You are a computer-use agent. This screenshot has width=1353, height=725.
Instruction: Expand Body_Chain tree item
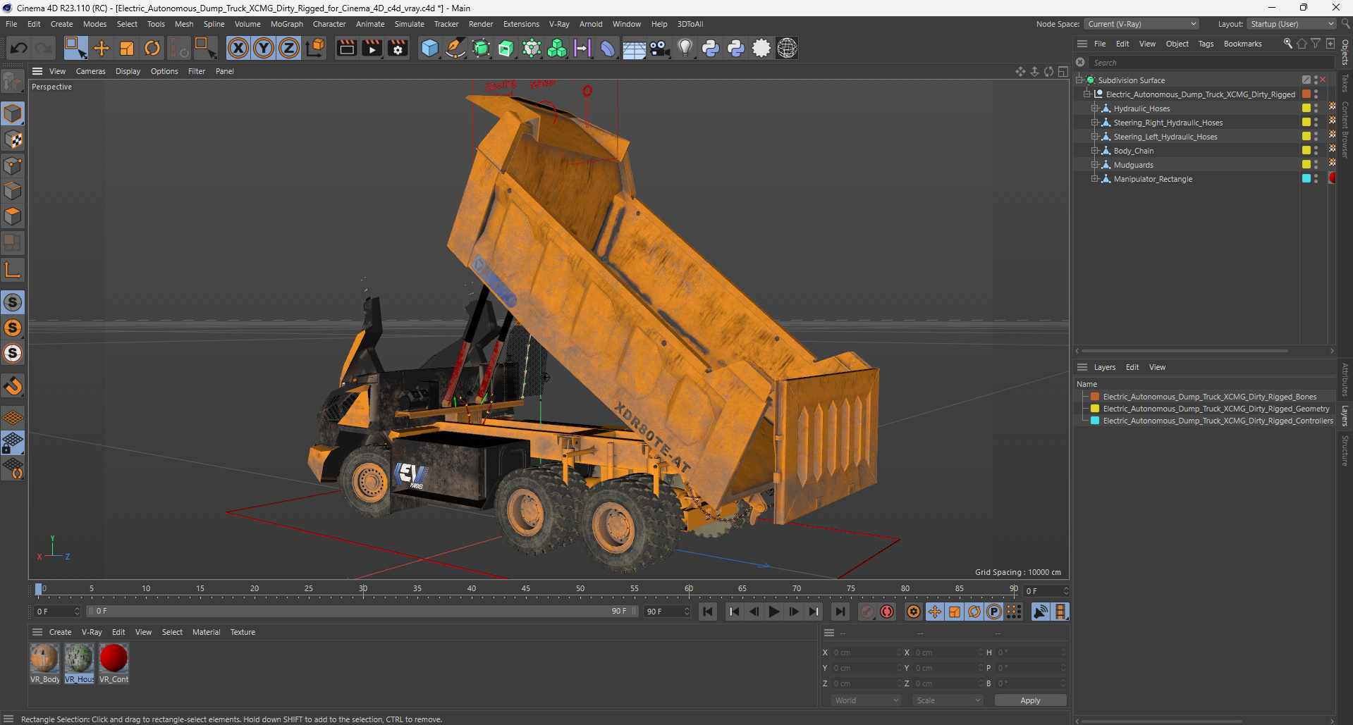point(1095,151)
